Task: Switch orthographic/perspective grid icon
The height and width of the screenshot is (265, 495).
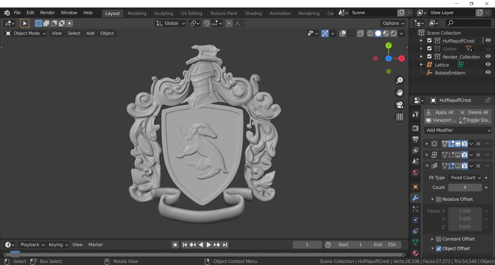Action: point(400,117)
